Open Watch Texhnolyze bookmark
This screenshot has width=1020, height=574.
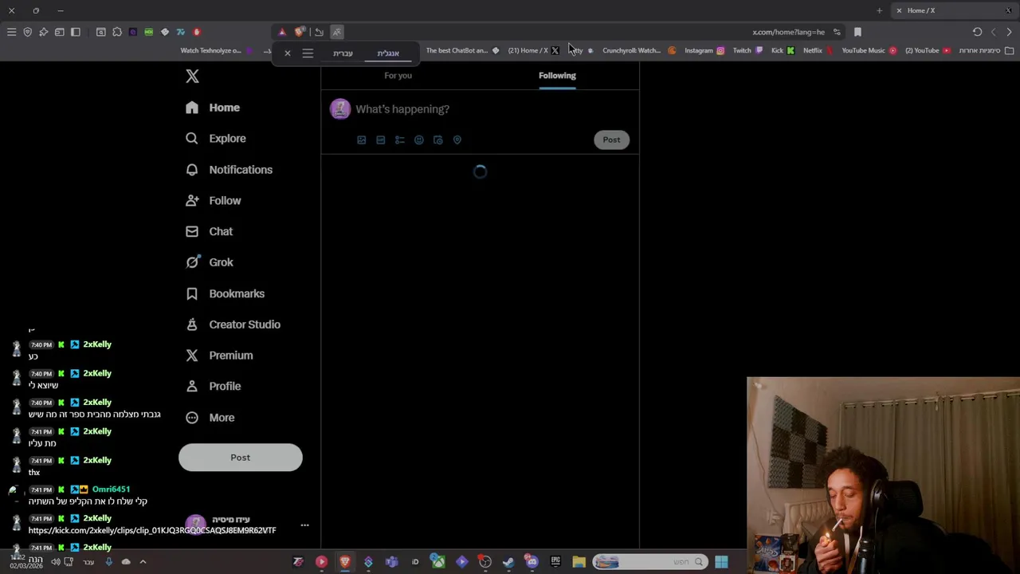216,50
